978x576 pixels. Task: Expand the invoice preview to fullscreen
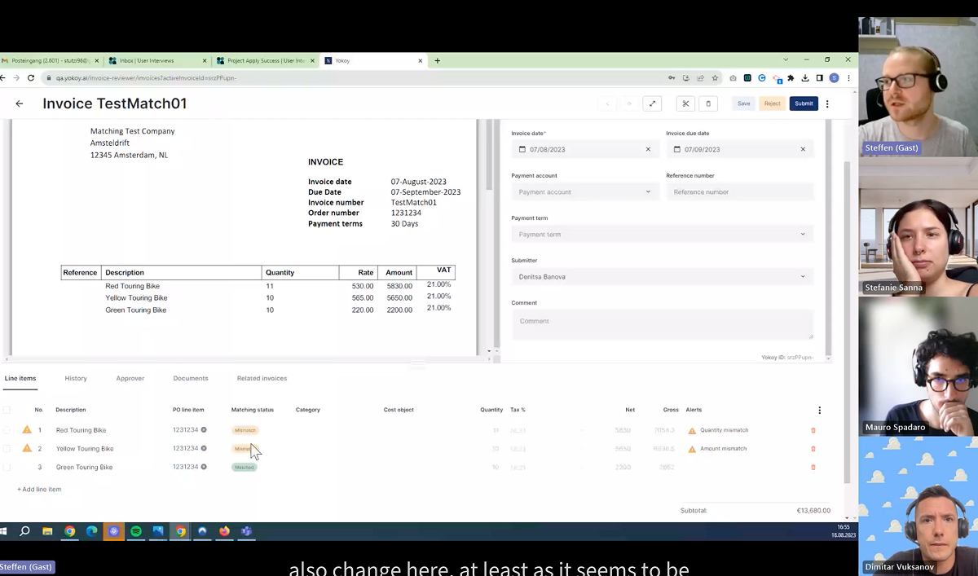(x=651, y=103)
